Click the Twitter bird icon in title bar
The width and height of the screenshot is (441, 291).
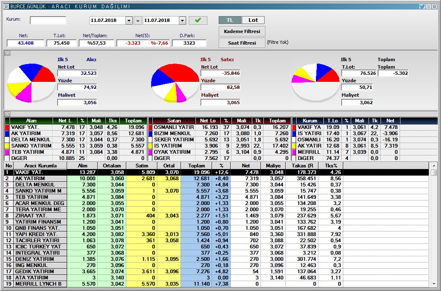pyautogui.click(x=422, y=6)
